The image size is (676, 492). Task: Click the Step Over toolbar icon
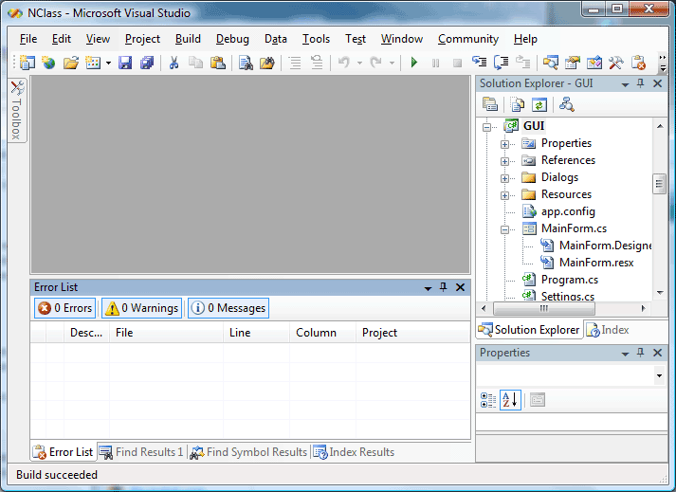(x=501, y=63)
